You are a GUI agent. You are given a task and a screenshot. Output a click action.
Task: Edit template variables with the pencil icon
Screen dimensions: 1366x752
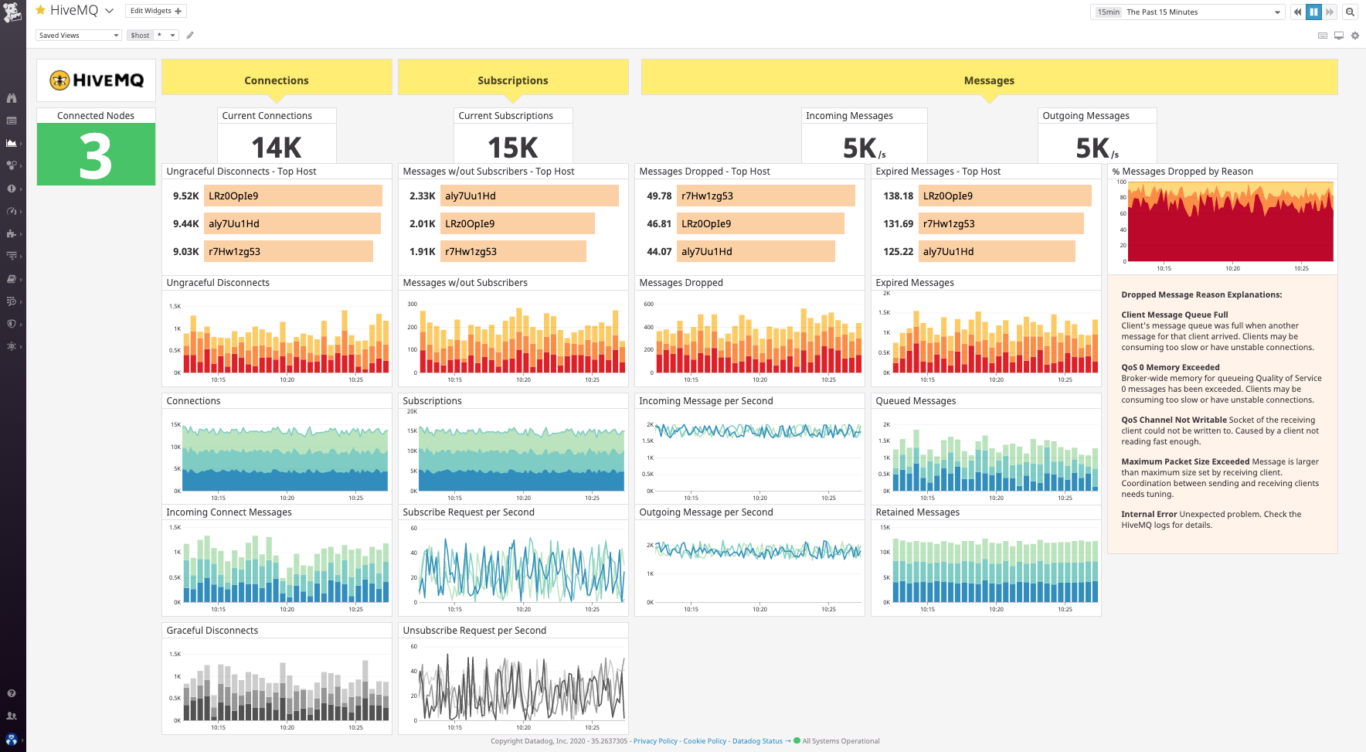click(x=190, y=35)
